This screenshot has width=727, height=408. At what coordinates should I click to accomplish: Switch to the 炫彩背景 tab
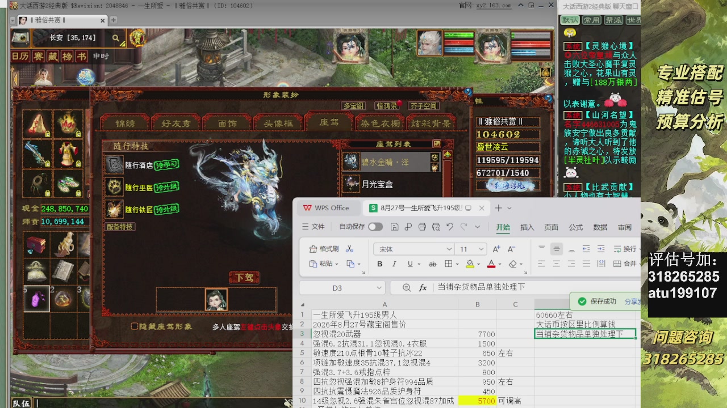(431, 124)
